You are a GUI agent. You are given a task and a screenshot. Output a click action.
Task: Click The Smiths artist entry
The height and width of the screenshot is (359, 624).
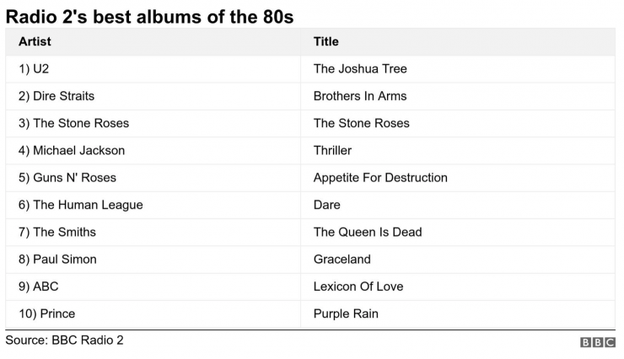[x=56, y=232]
